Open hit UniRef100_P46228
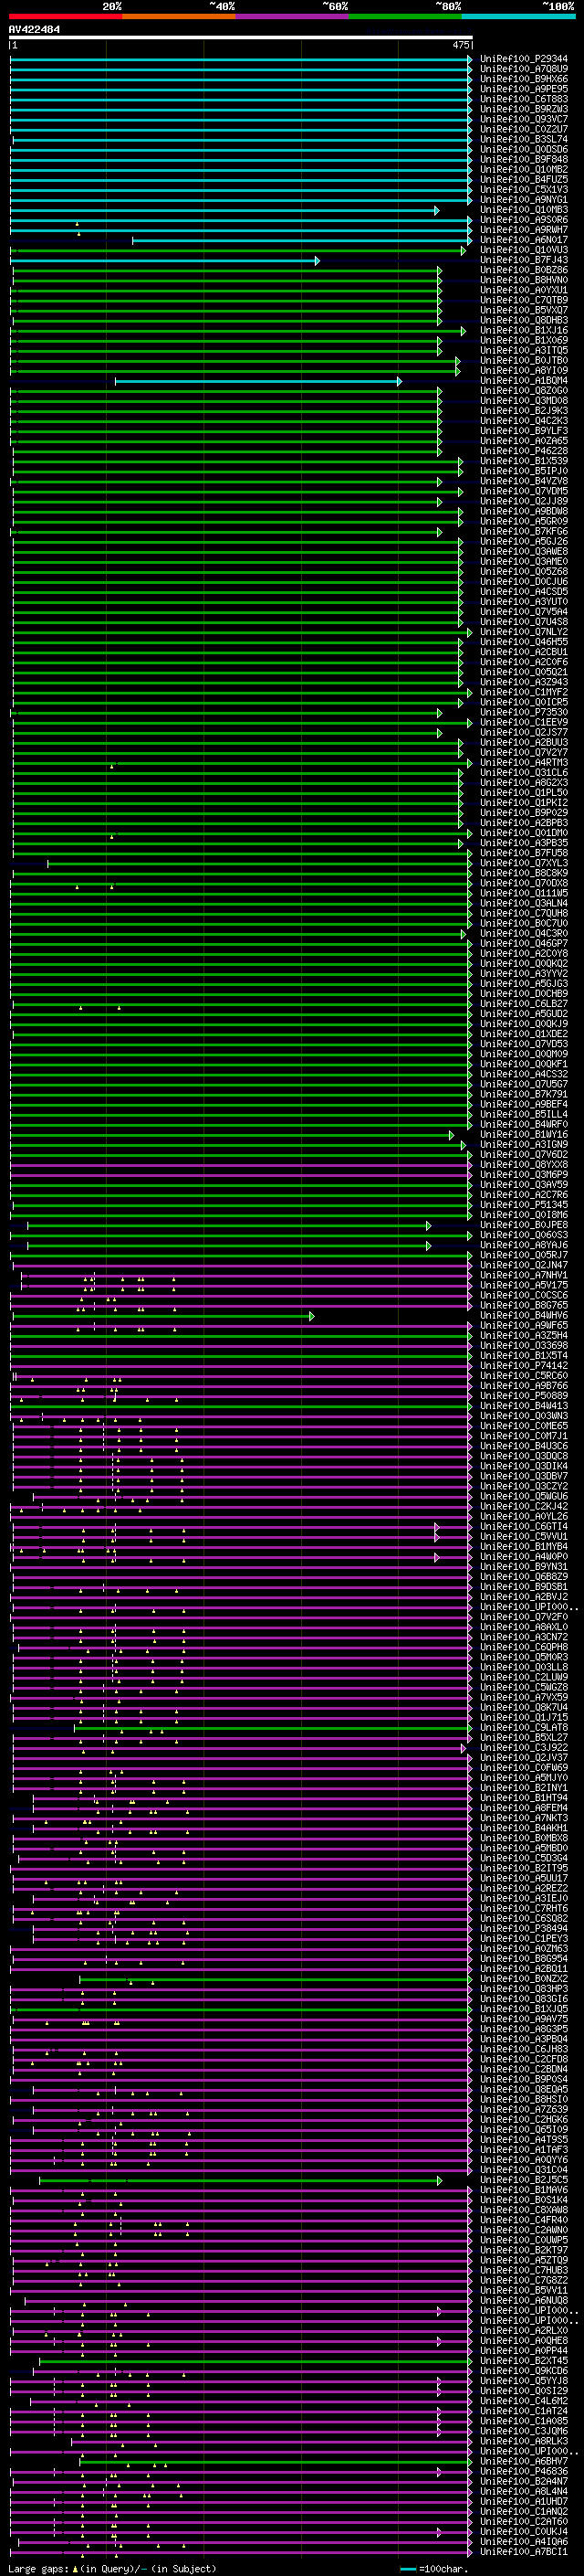The image size is (584, 2576). [524, 451]
